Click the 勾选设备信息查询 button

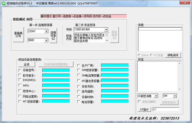[x=56, y=64]
